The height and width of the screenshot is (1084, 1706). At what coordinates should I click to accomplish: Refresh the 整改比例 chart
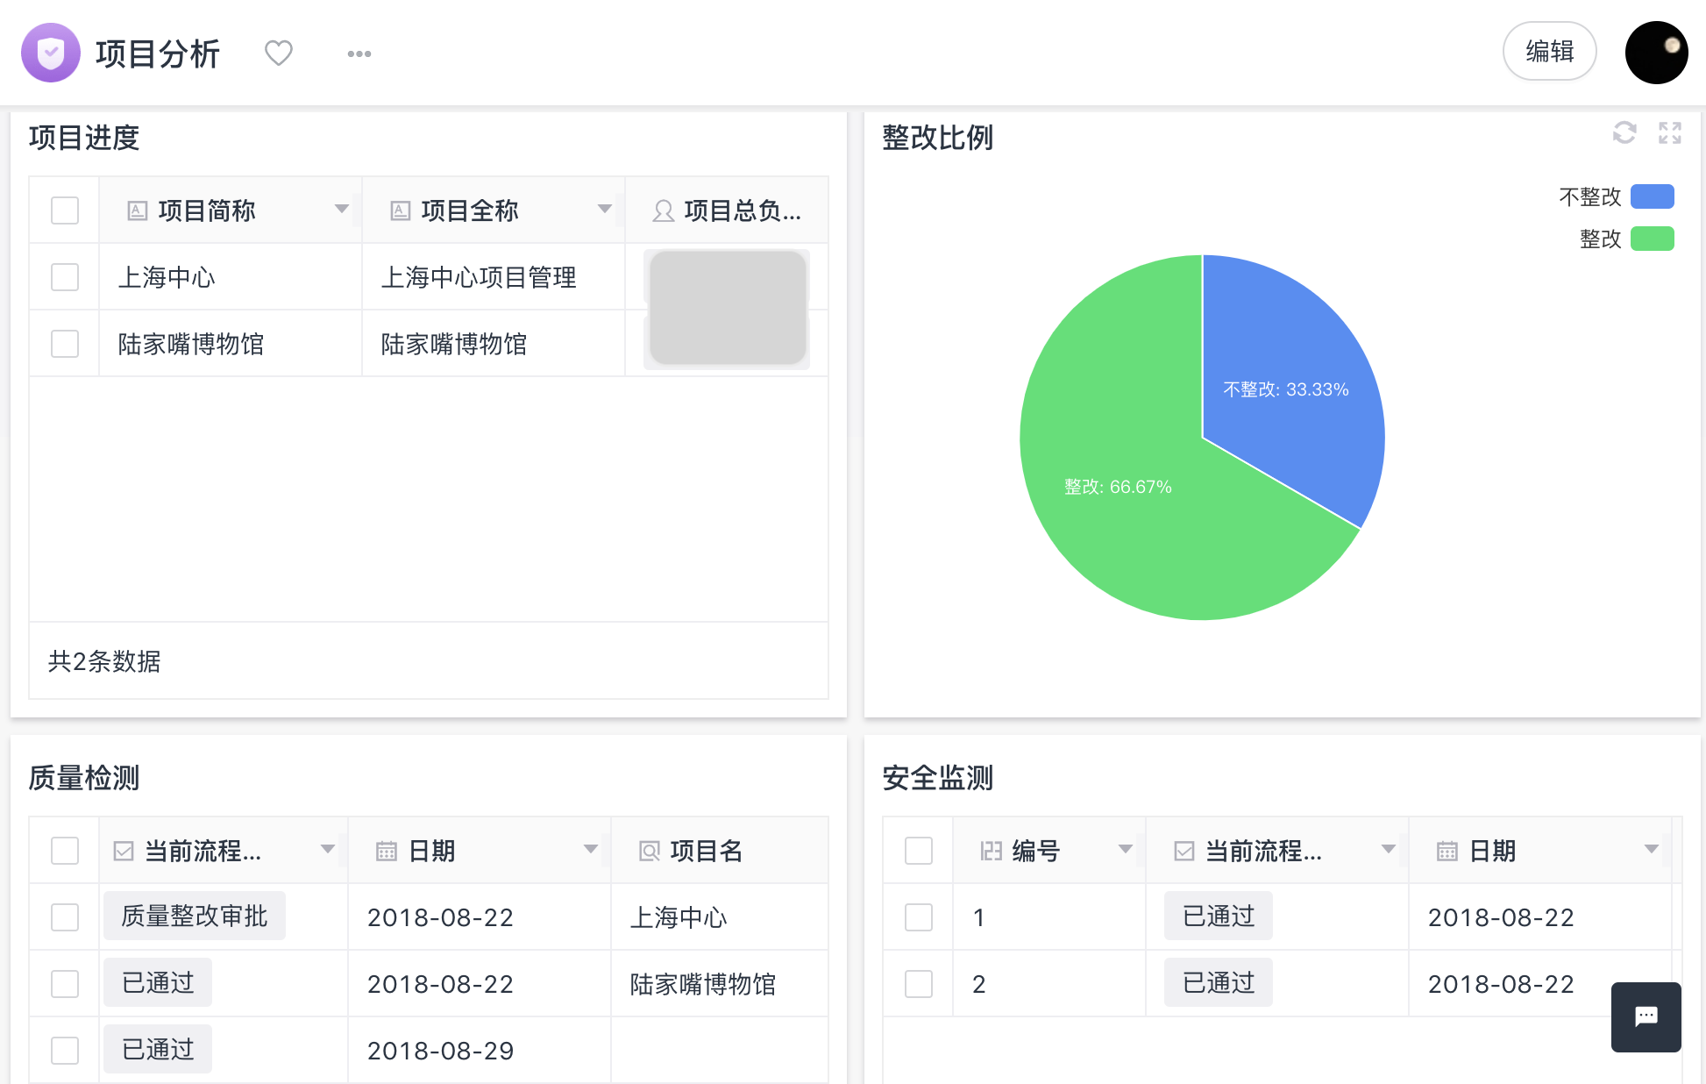click(1624, 132)
